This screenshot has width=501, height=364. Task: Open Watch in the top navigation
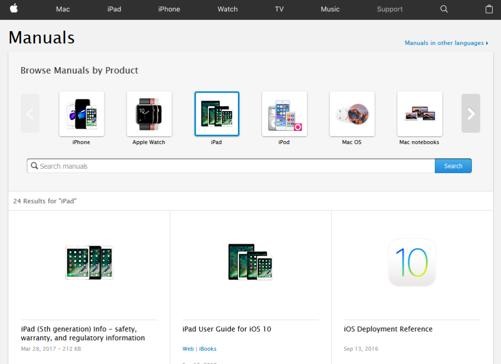click(x=228, y=9)
